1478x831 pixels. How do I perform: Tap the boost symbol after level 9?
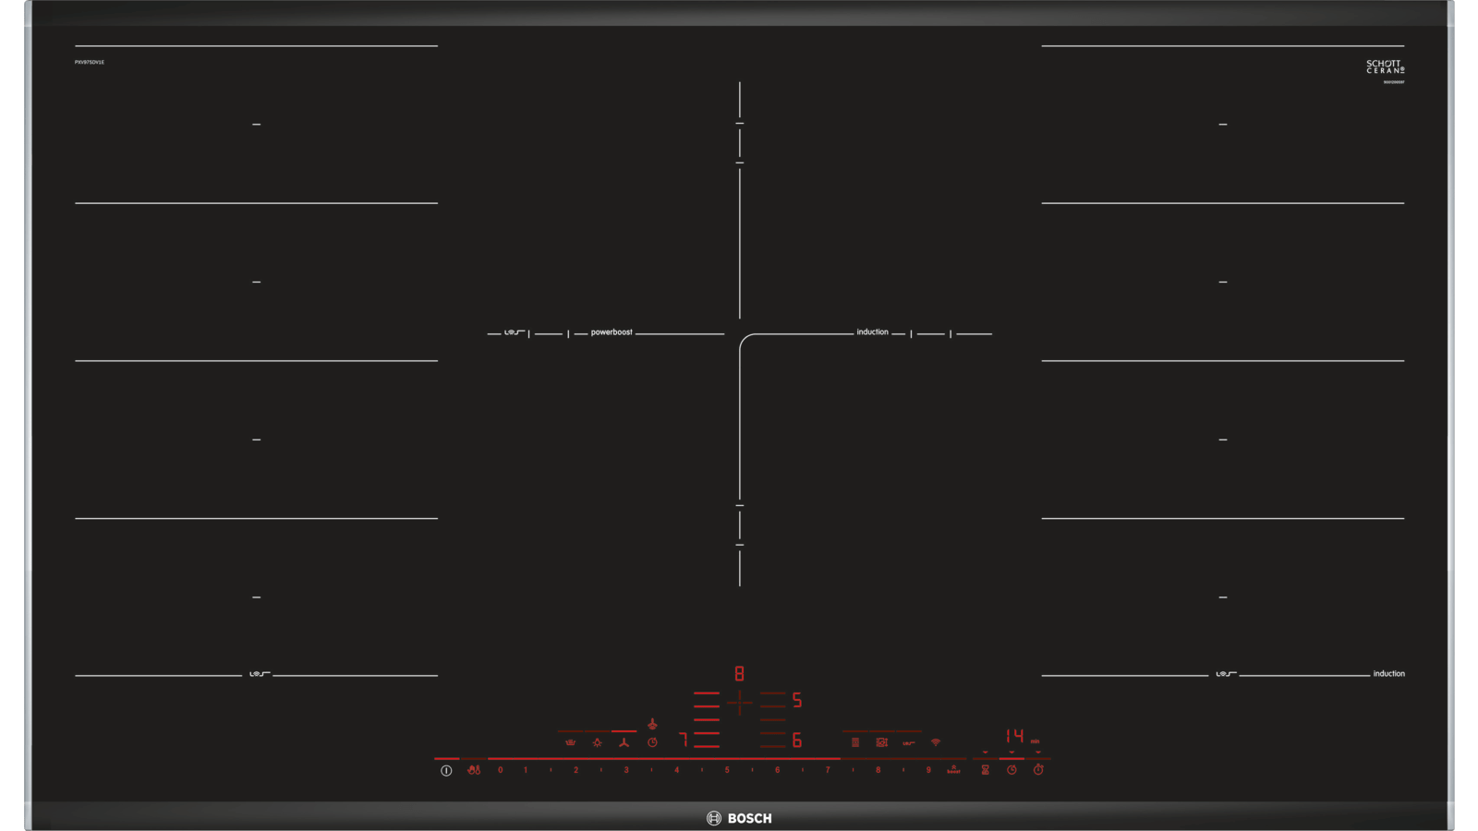pos(953,769)
